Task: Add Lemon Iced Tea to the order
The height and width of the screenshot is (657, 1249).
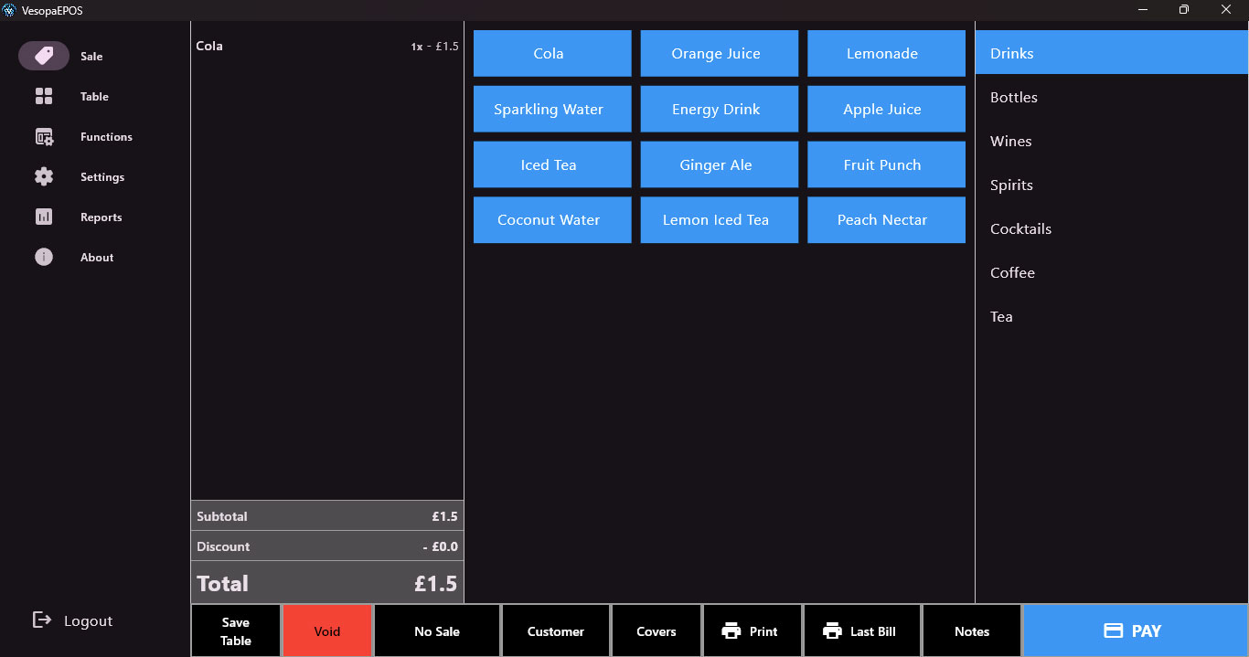Action: [719, 219]
